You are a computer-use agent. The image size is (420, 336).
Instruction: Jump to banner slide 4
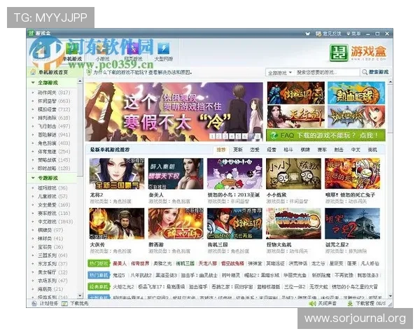(232, 136)
